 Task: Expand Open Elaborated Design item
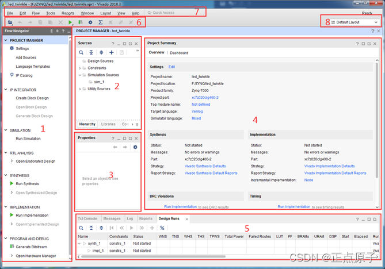(12, 161)
